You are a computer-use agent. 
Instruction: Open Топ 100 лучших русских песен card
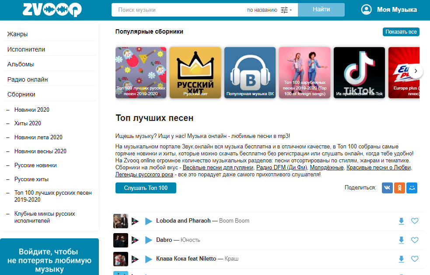(x=141, y=72)
